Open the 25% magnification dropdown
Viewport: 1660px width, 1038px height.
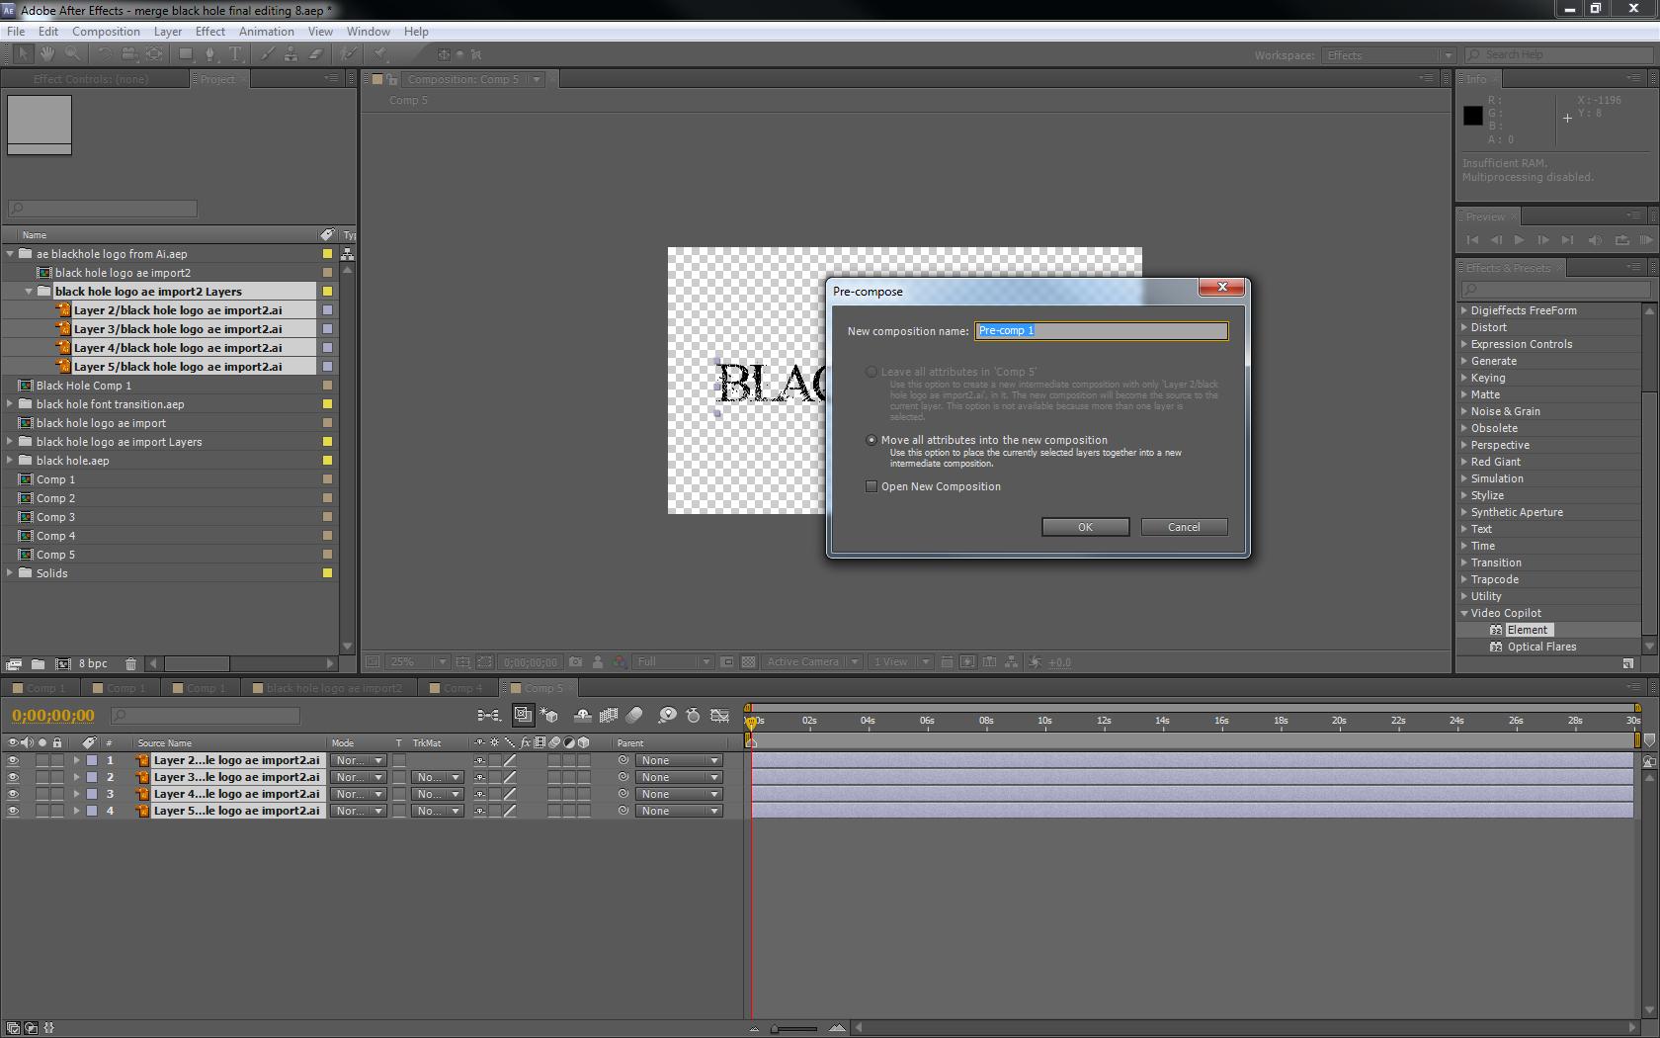click(417, 662)
